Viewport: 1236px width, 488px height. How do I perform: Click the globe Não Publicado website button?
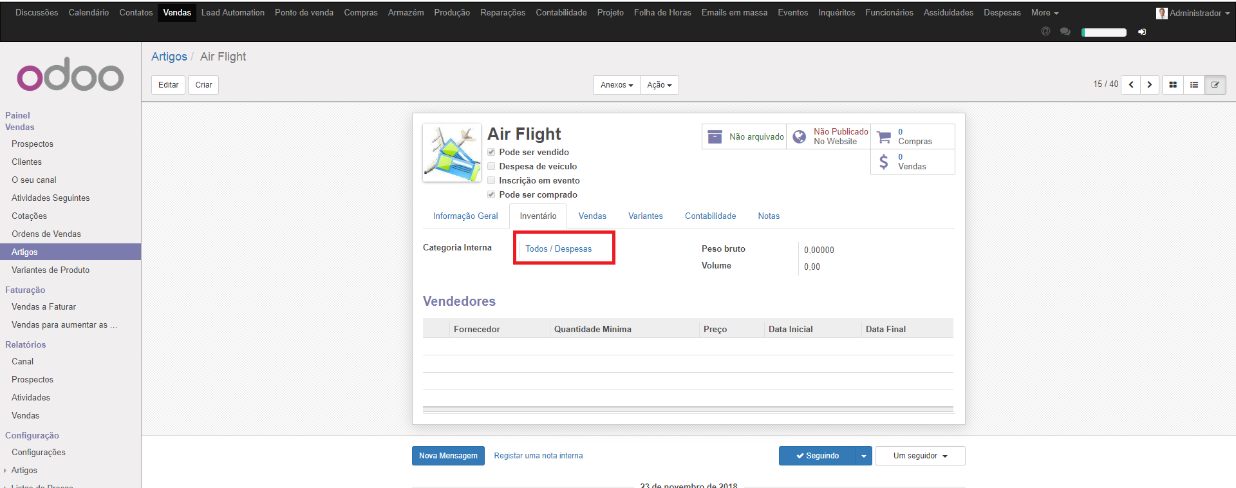coord(829,136)
